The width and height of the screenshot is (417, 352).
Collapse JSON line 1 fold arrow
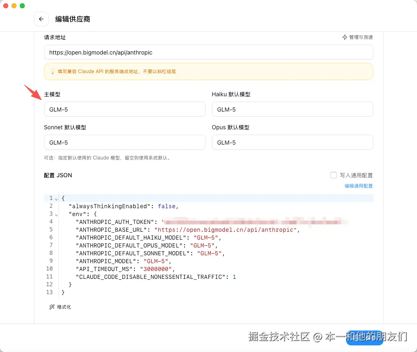tap(56, 199)
